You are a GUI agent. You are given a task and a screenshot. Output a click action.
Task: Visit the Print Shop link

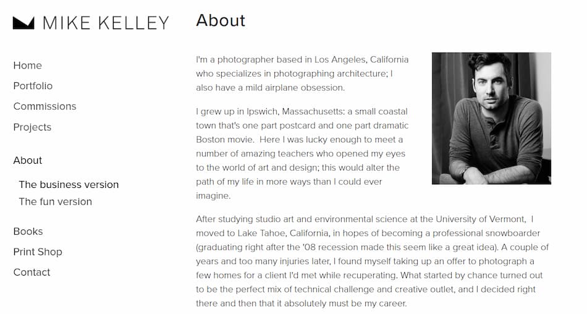pyautogui.click(x=38, y=252)
